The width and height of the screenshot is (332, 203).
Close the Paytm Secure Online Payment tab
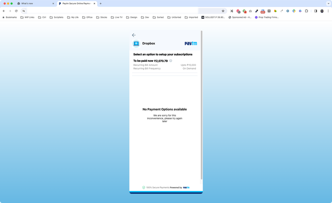pyautogui.click(x=95, y=4)
